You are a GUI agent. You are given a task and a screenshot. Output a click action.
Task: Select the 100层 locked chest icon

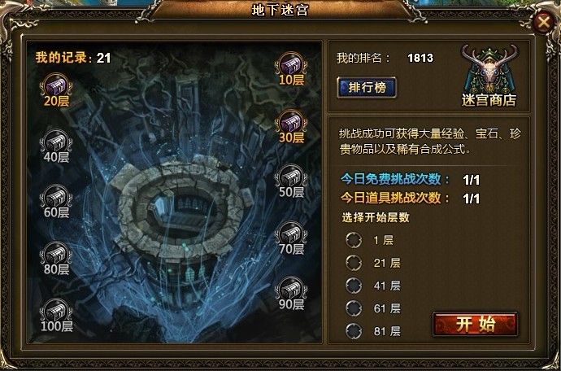tap(56, 311)
